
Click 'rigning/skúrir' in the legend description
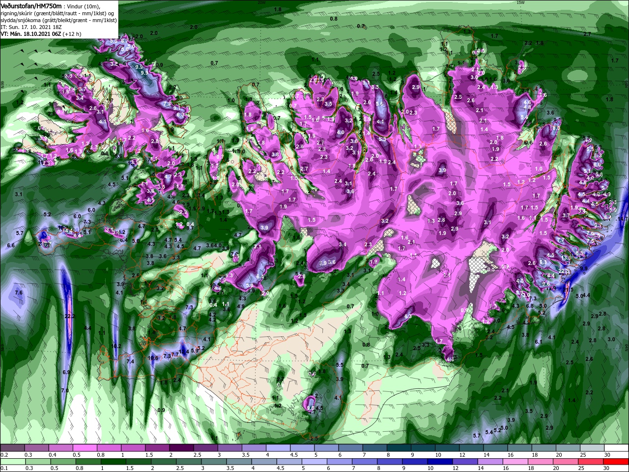click(18, 13)
